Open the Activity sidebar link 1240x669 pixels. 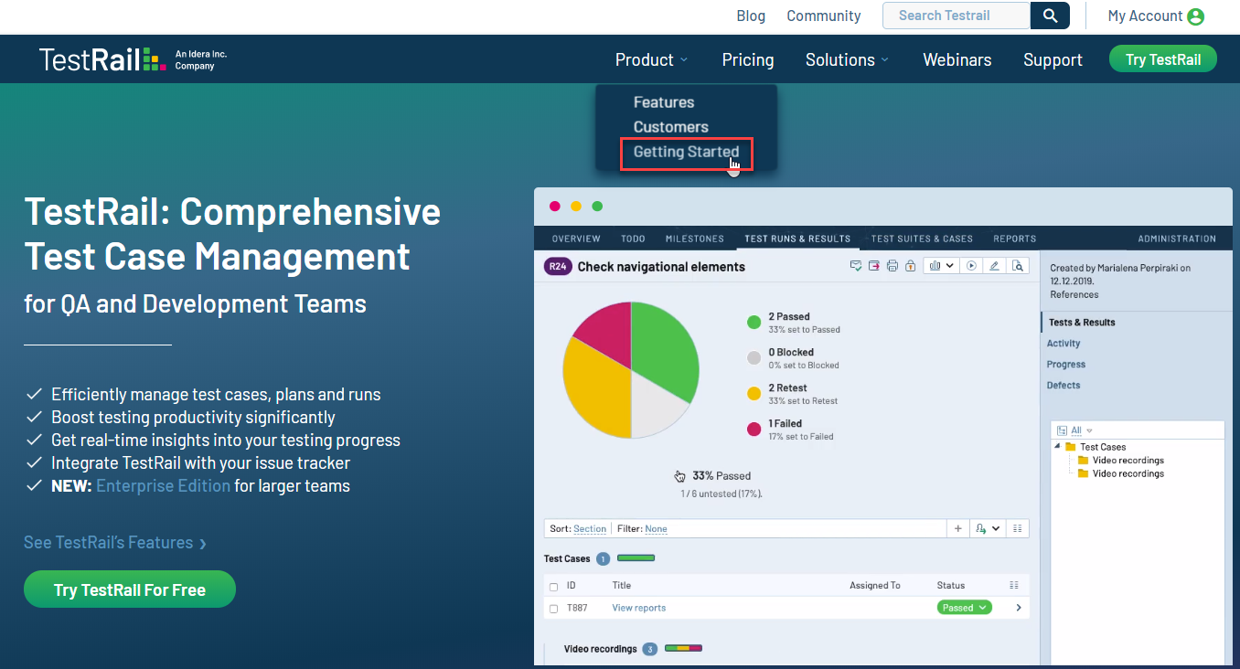1064,344
